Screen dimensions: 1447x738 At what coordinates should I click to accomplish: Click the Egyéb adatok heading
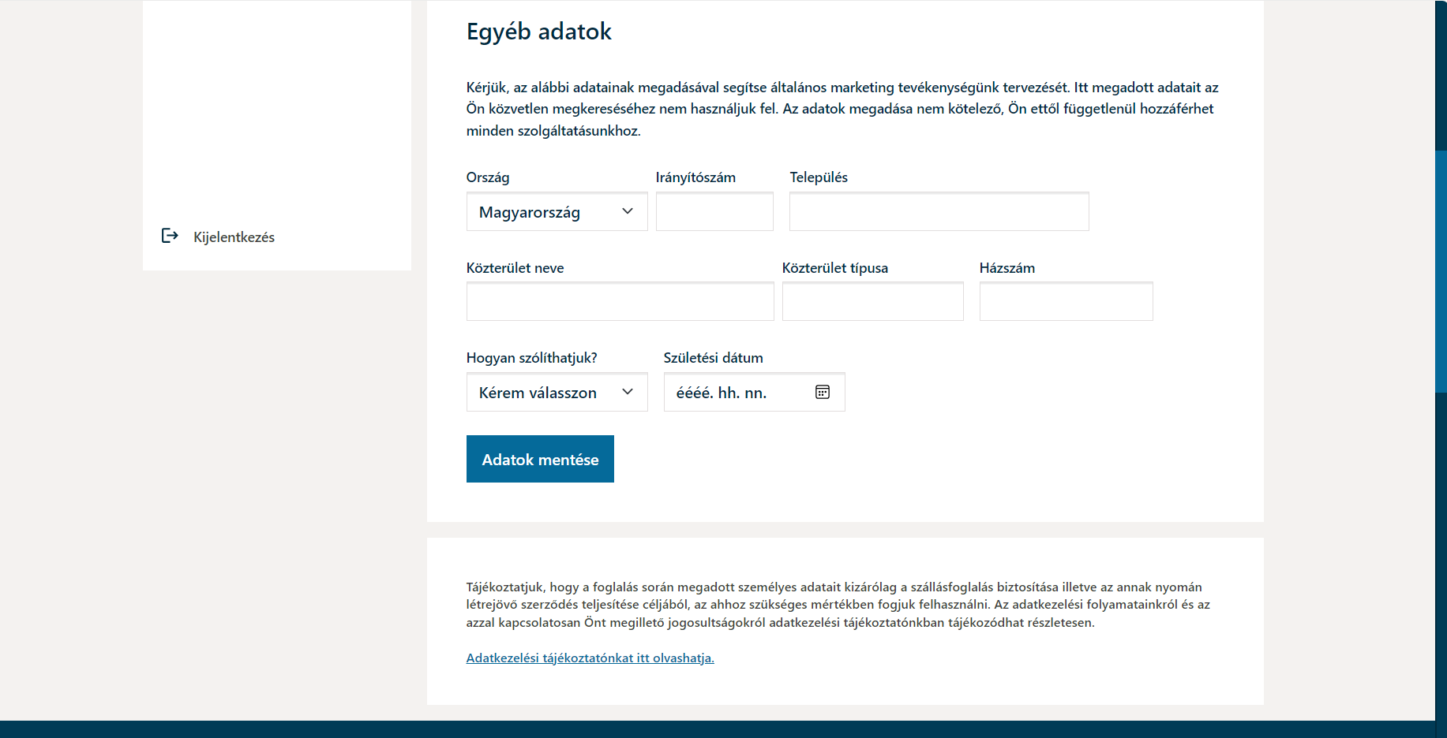pyautogui.click(x=538, y=32)
